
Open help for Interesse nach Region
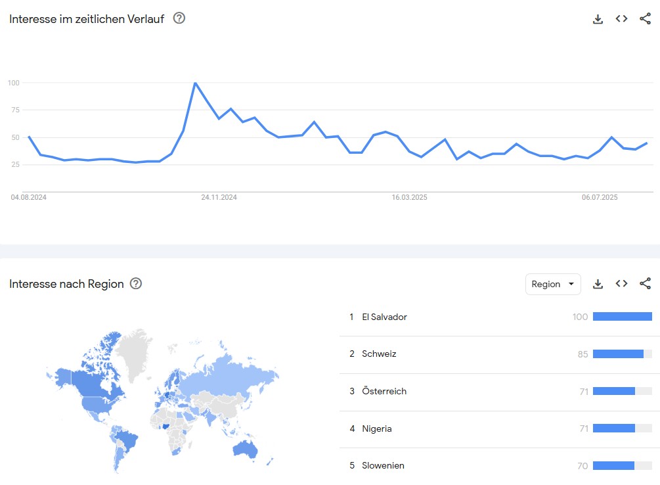135,284
